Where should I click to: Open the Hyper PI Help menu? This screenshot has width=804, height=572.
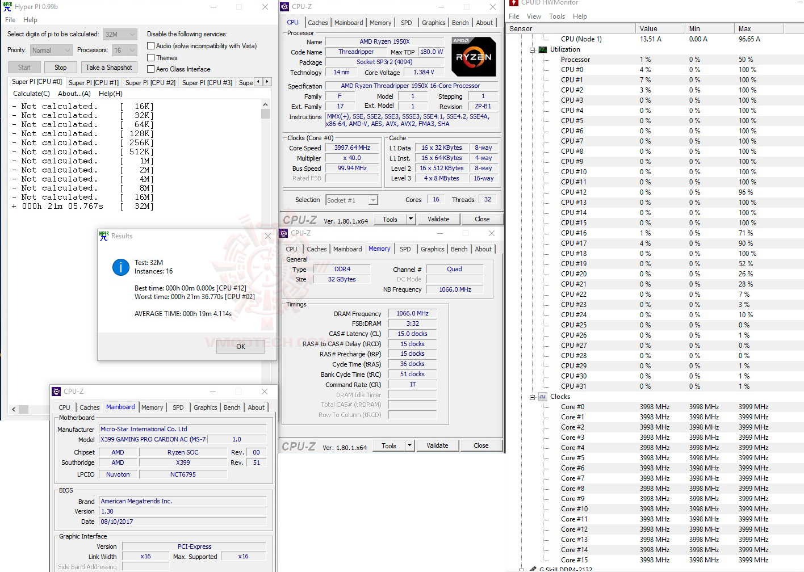[x=30, y=20]
